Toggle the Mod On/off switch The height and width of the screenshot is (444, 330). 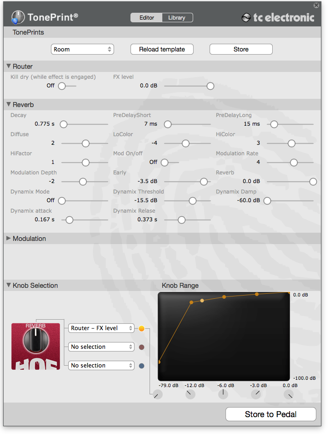[165, 162]
